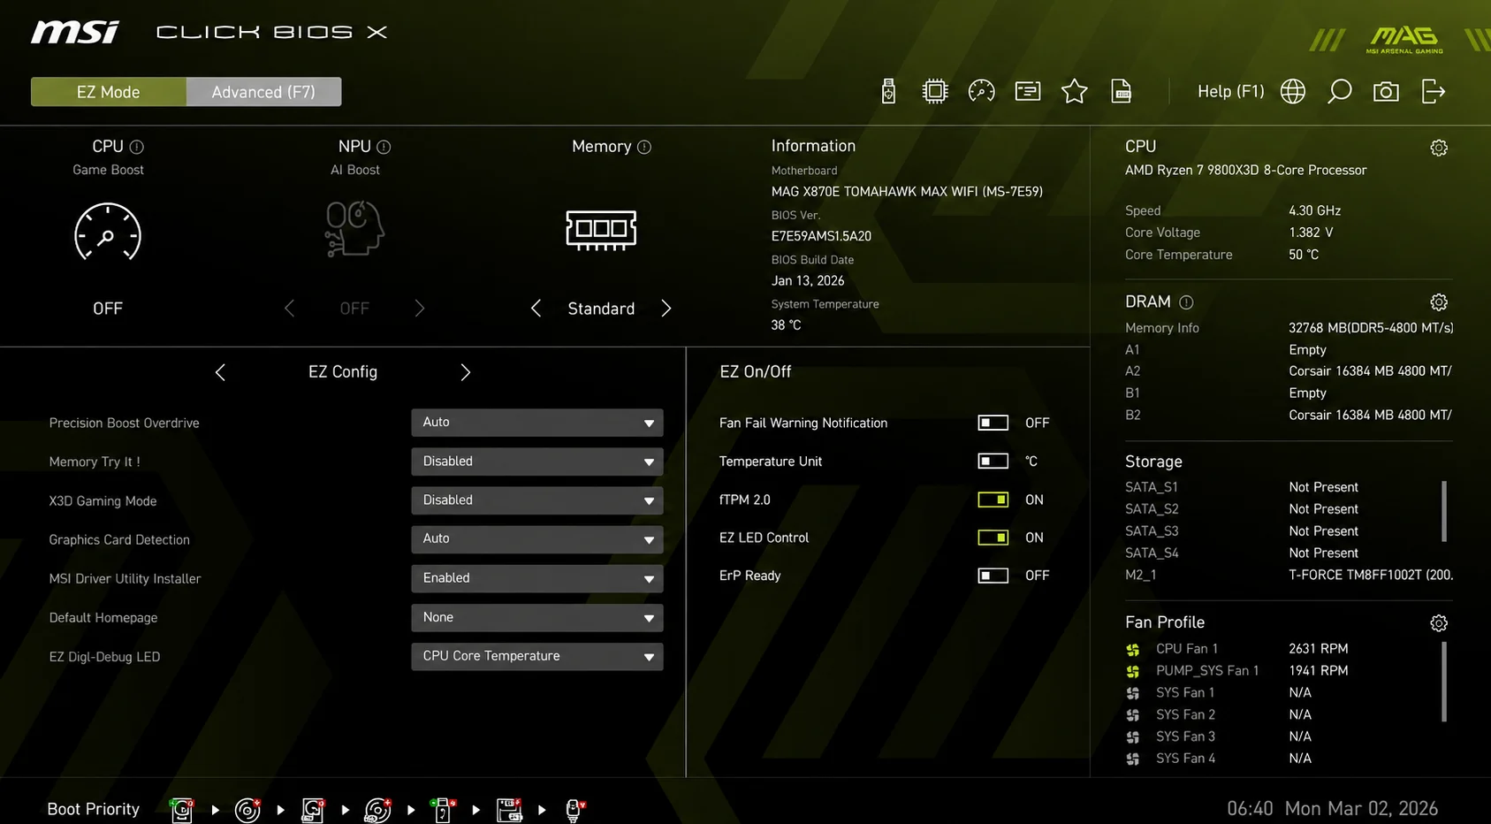Open Favorites with the star icon
The image size is (1491, 824).
pos(1074,91)
